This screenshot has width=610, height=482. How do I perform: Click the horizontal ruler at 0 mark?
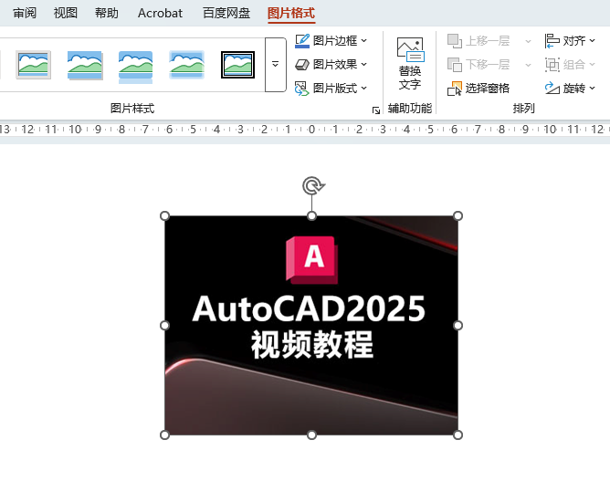pyautogui.click(x=311, y=129)
